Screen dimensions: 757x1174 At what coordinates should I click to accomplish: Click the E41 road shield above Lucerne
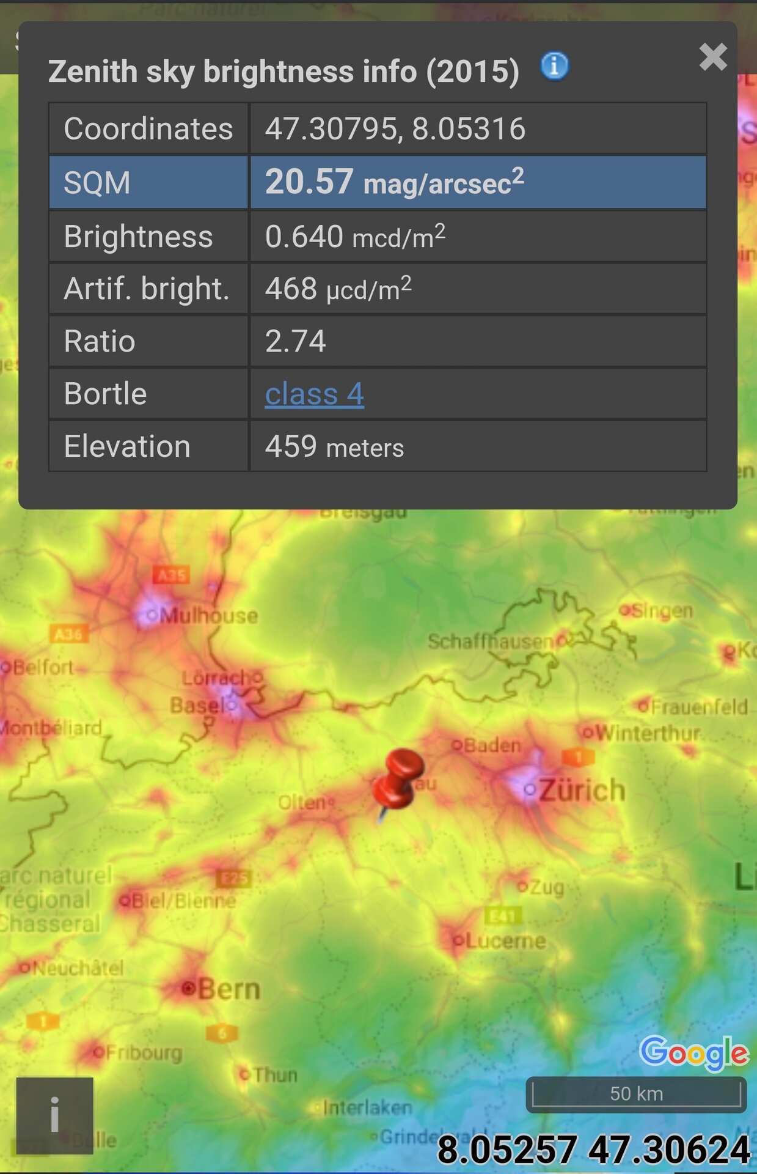(x=503, y=916)
